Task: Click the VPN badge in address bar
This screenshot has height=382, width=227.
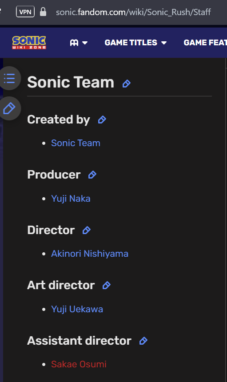Action: click(x=25, y=12)
